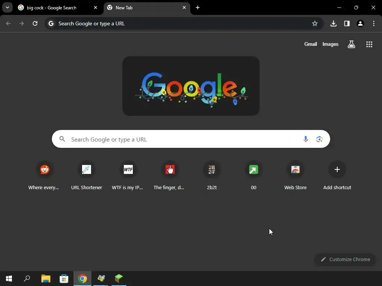
Task: Open the profile avatar menu
Action: click(x=360, y=23)
